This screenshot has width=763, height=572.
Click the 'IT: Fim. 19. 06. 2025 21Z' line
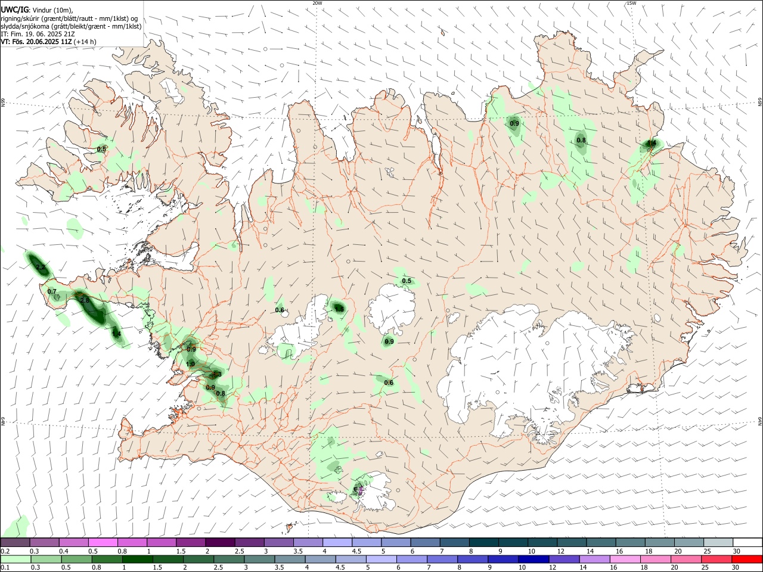[38, 34]
